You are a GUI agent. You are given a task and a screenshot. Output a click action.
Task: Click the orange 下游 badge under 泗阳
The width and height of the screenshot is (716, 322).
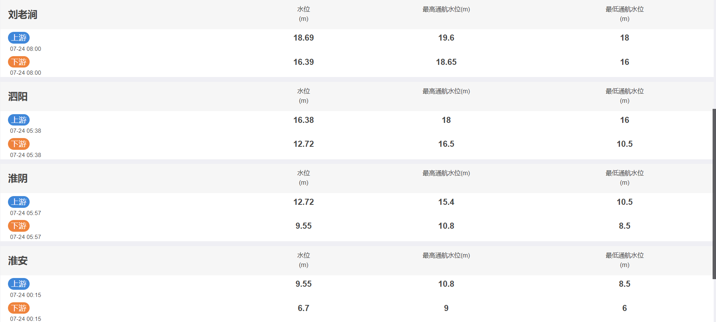pos(19,144)
